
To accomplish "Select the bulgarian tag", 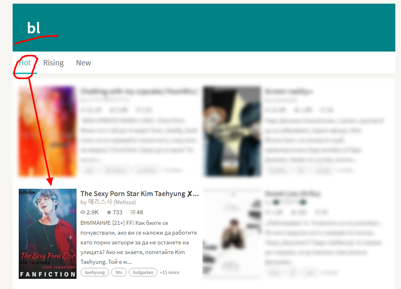I will pos(143,272).
